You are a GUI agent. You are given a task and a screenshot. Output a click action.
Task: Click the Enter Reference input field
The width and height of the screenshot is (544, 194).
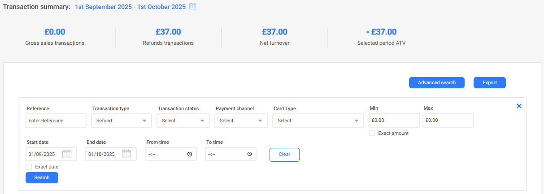(x=56, y=121)
